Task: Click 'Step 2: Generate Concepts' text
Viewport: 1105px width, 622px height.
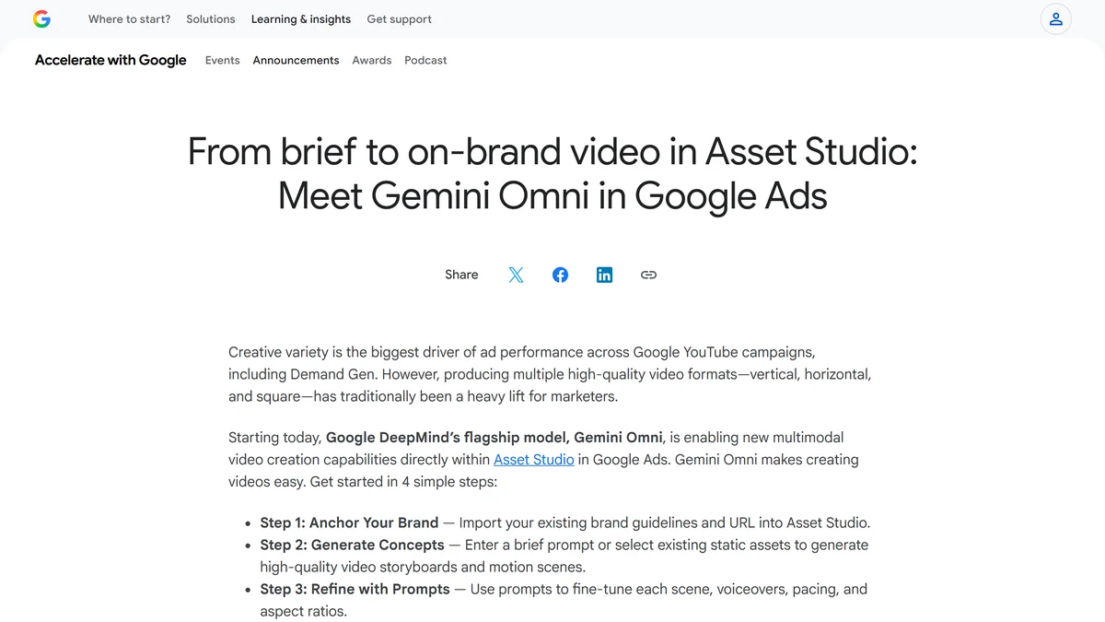Action: pos(352,545)
